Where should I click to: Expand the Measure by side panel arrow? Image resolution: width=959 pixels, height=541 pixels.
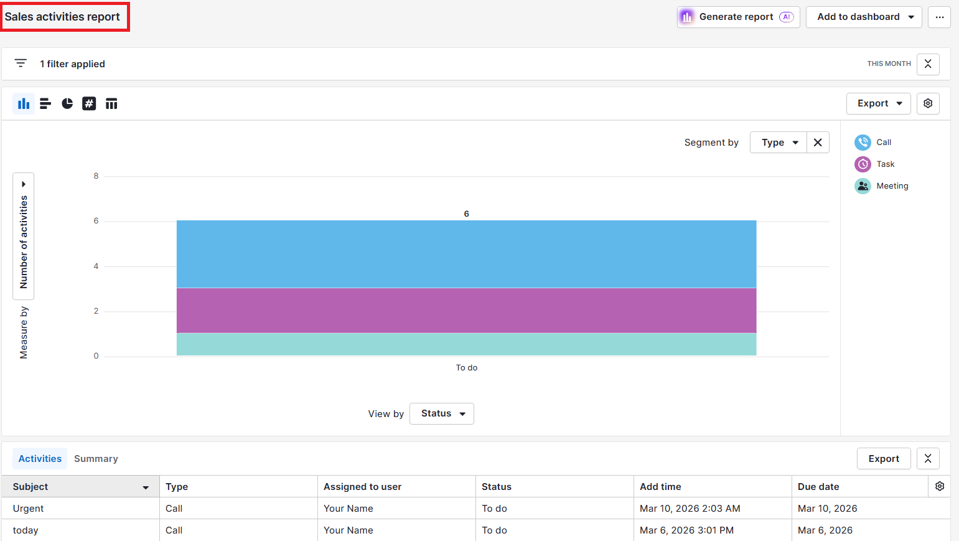click(23, 183)
